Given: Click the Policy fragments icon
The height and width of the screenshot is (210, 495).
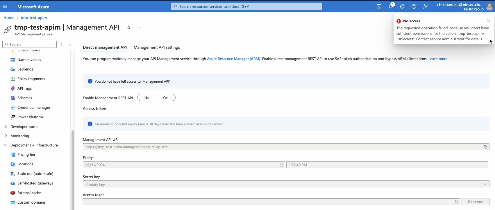Looking at the screenshot, I should click(13, 79).
